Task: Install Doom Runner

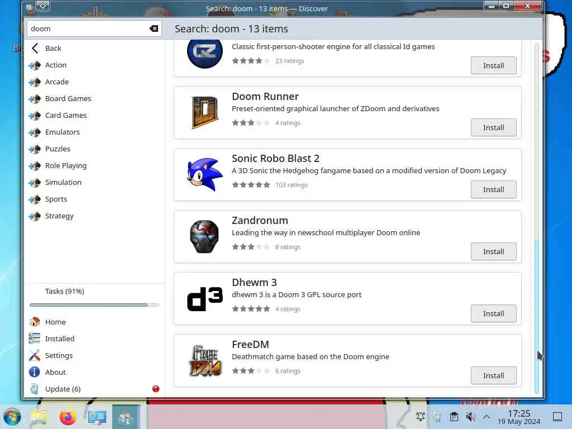Action: (494, 128)
